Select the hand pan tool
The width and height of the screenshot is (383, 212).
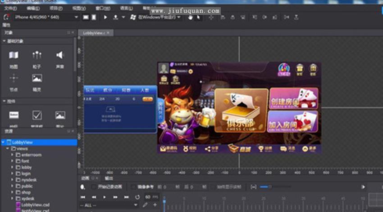tap(190, 17)
